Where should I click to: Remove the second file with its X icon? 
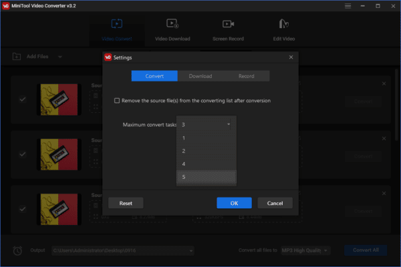[x=384, y=138]
